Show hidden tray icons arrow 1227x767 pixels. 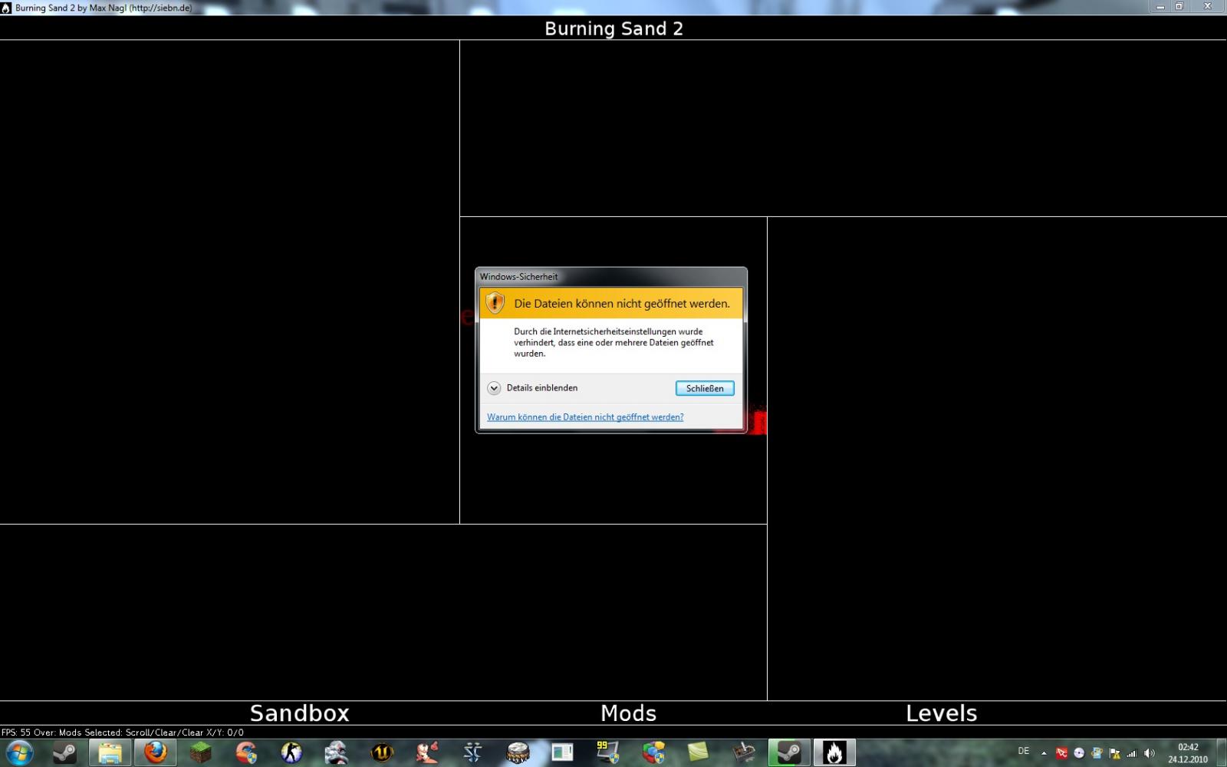coord(1044,753)
